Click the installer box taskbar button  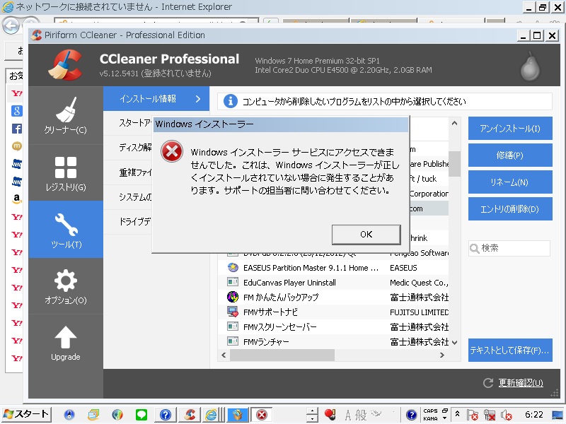(238, 415)
